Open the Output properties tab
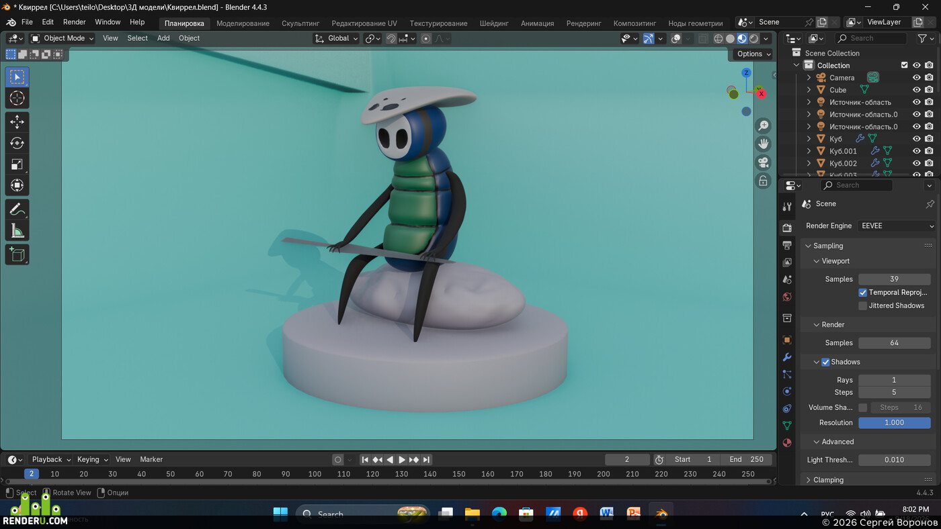Viewport: 941px width, 529px height. [787, 245]
